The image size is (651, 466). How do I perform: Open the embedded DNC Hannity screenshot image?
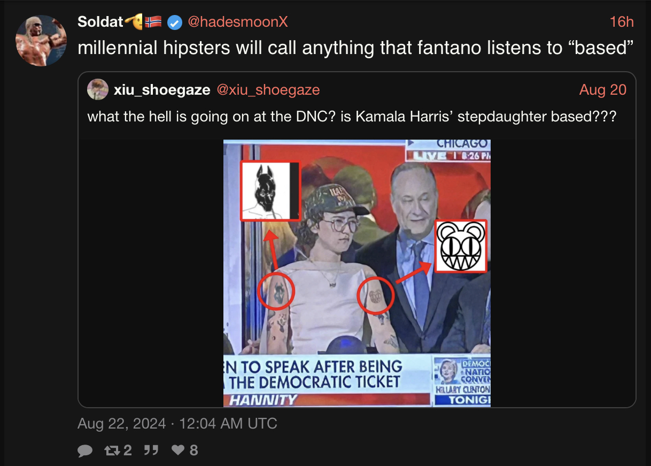[357, 273]
